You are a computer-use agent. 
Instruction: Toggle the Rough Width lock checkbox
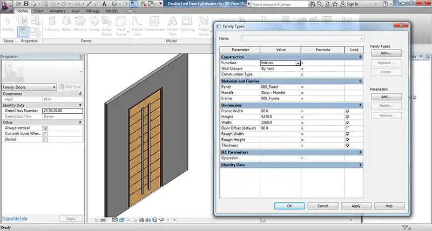coord(347,134)
